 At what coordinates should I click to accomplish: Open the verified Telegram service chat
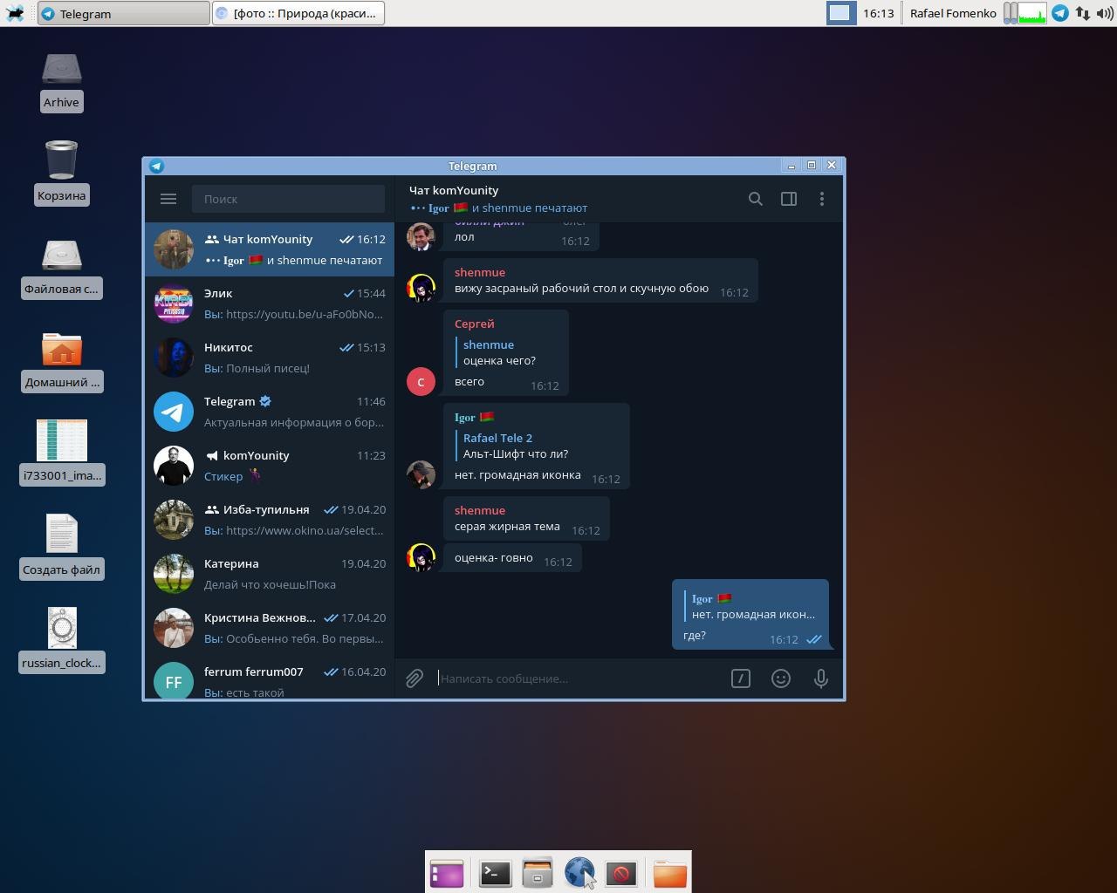coord(269,412)
